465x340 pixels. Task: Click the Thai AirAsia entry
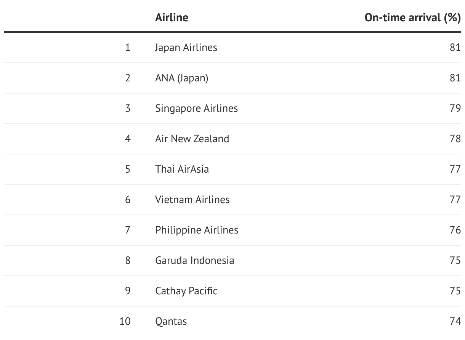click(182, 169)
